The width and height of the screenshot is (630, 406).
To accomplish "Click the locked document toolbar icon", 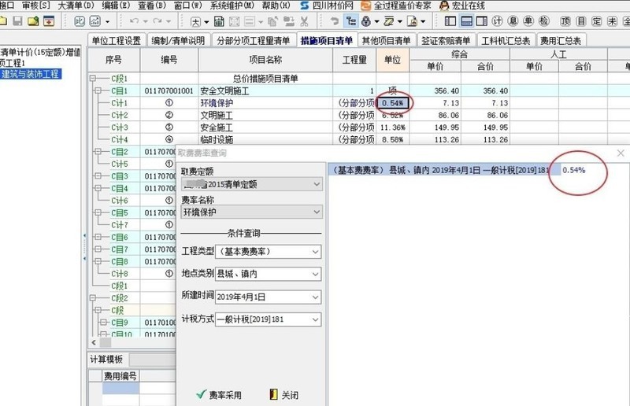I will (412, 21).
